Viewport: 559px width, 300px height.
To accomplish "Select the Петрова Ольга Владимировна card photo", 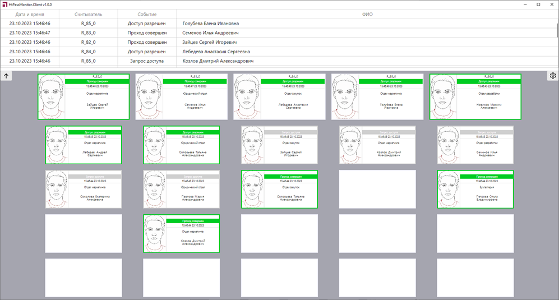I will (x=451, y=190).
